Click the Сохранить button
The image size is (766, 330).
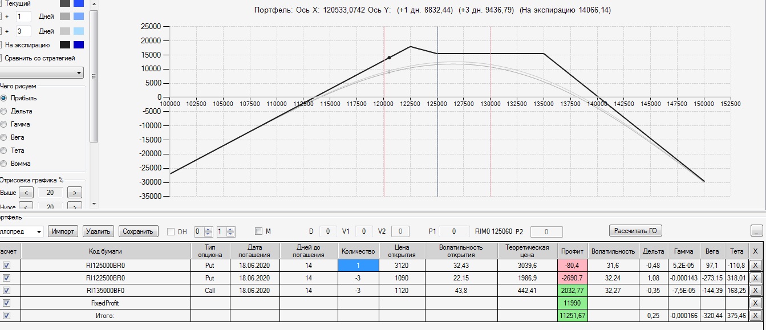139,231
